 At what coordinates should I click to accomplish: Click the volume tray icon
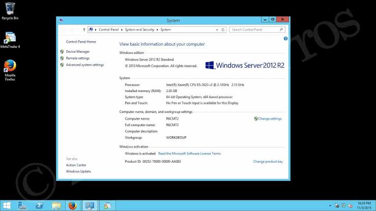[x=351, y=205]
